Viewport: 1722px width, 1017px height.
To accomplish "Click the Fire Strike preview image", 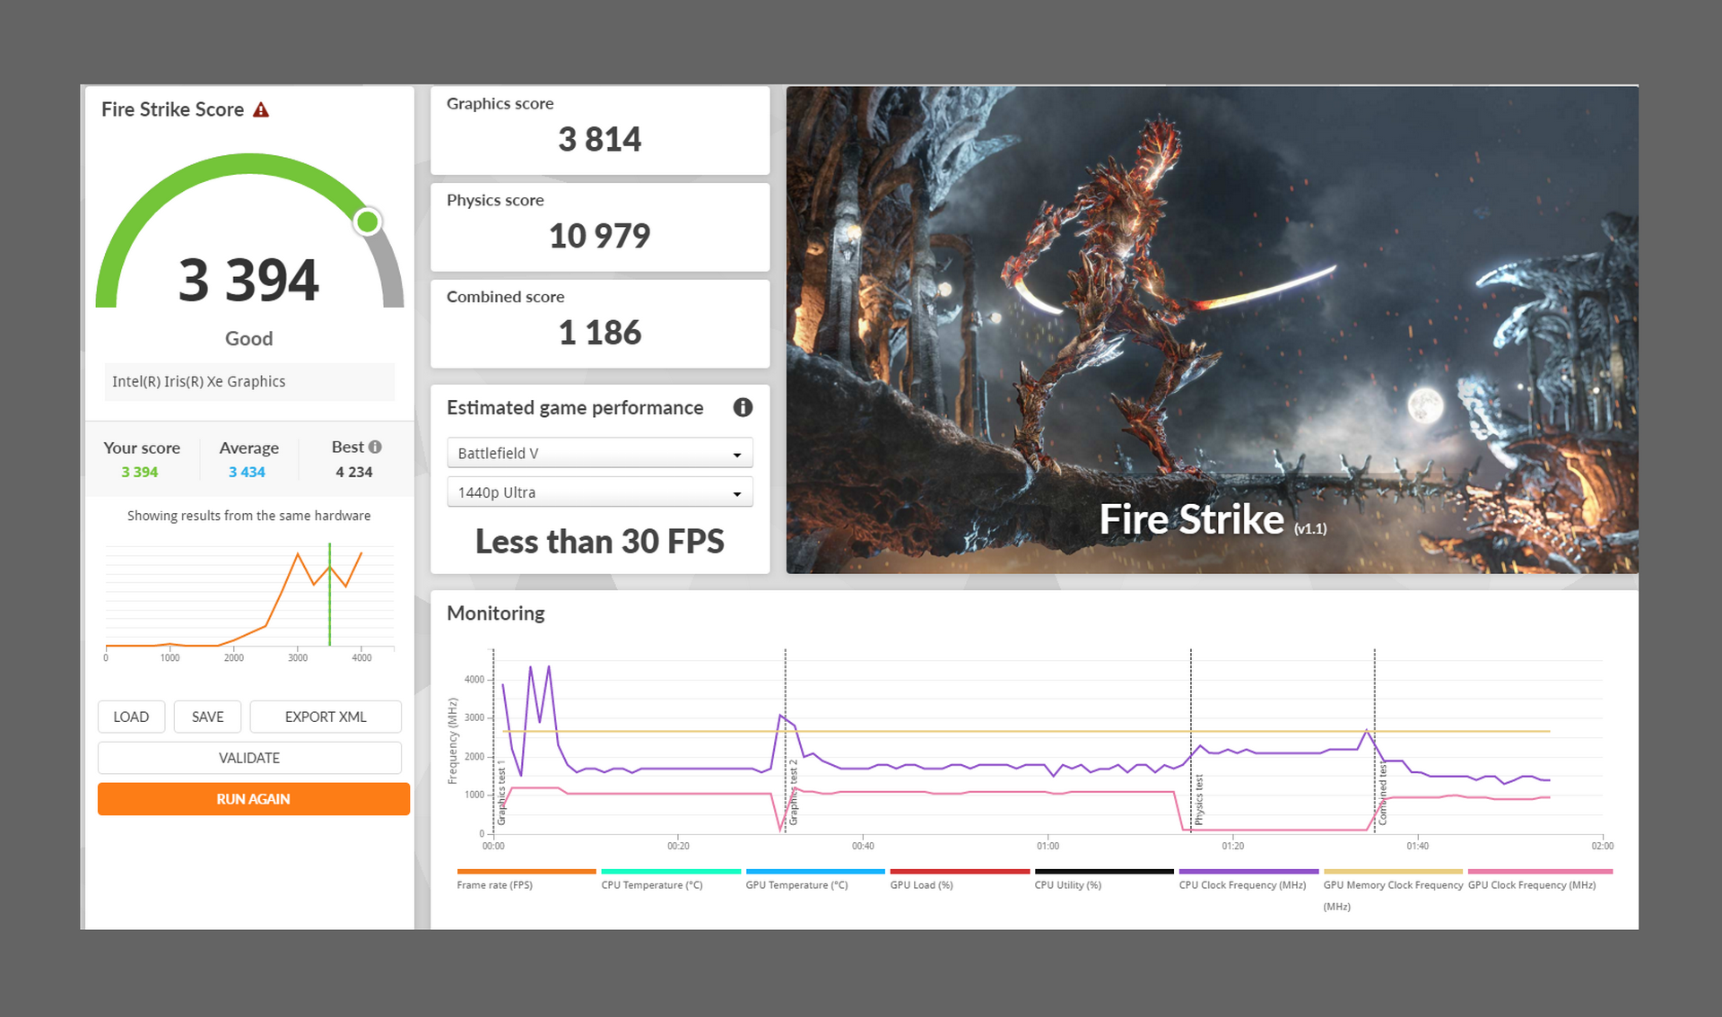I will point(1212,329).
